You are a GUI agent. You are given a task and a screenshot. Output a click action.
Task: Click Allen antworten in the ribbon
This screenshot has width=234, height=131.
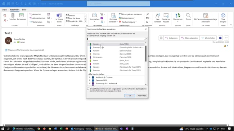point(37,18)
